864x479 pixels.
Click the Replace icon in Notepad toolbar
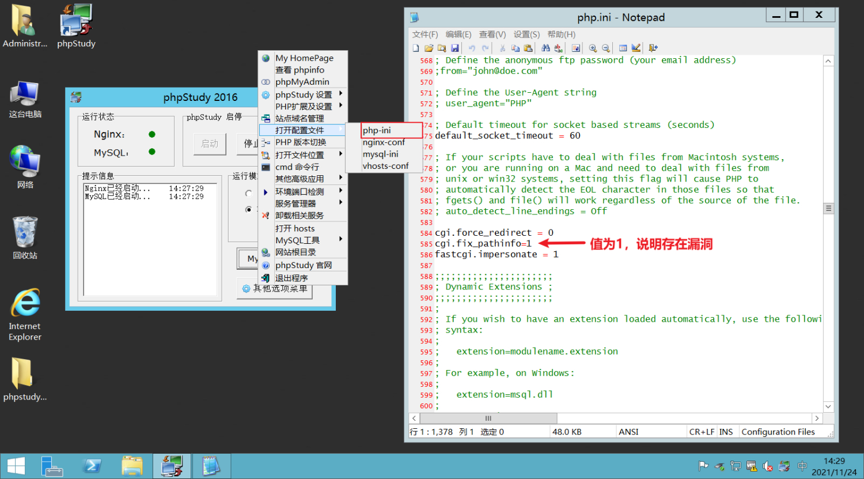559,48
